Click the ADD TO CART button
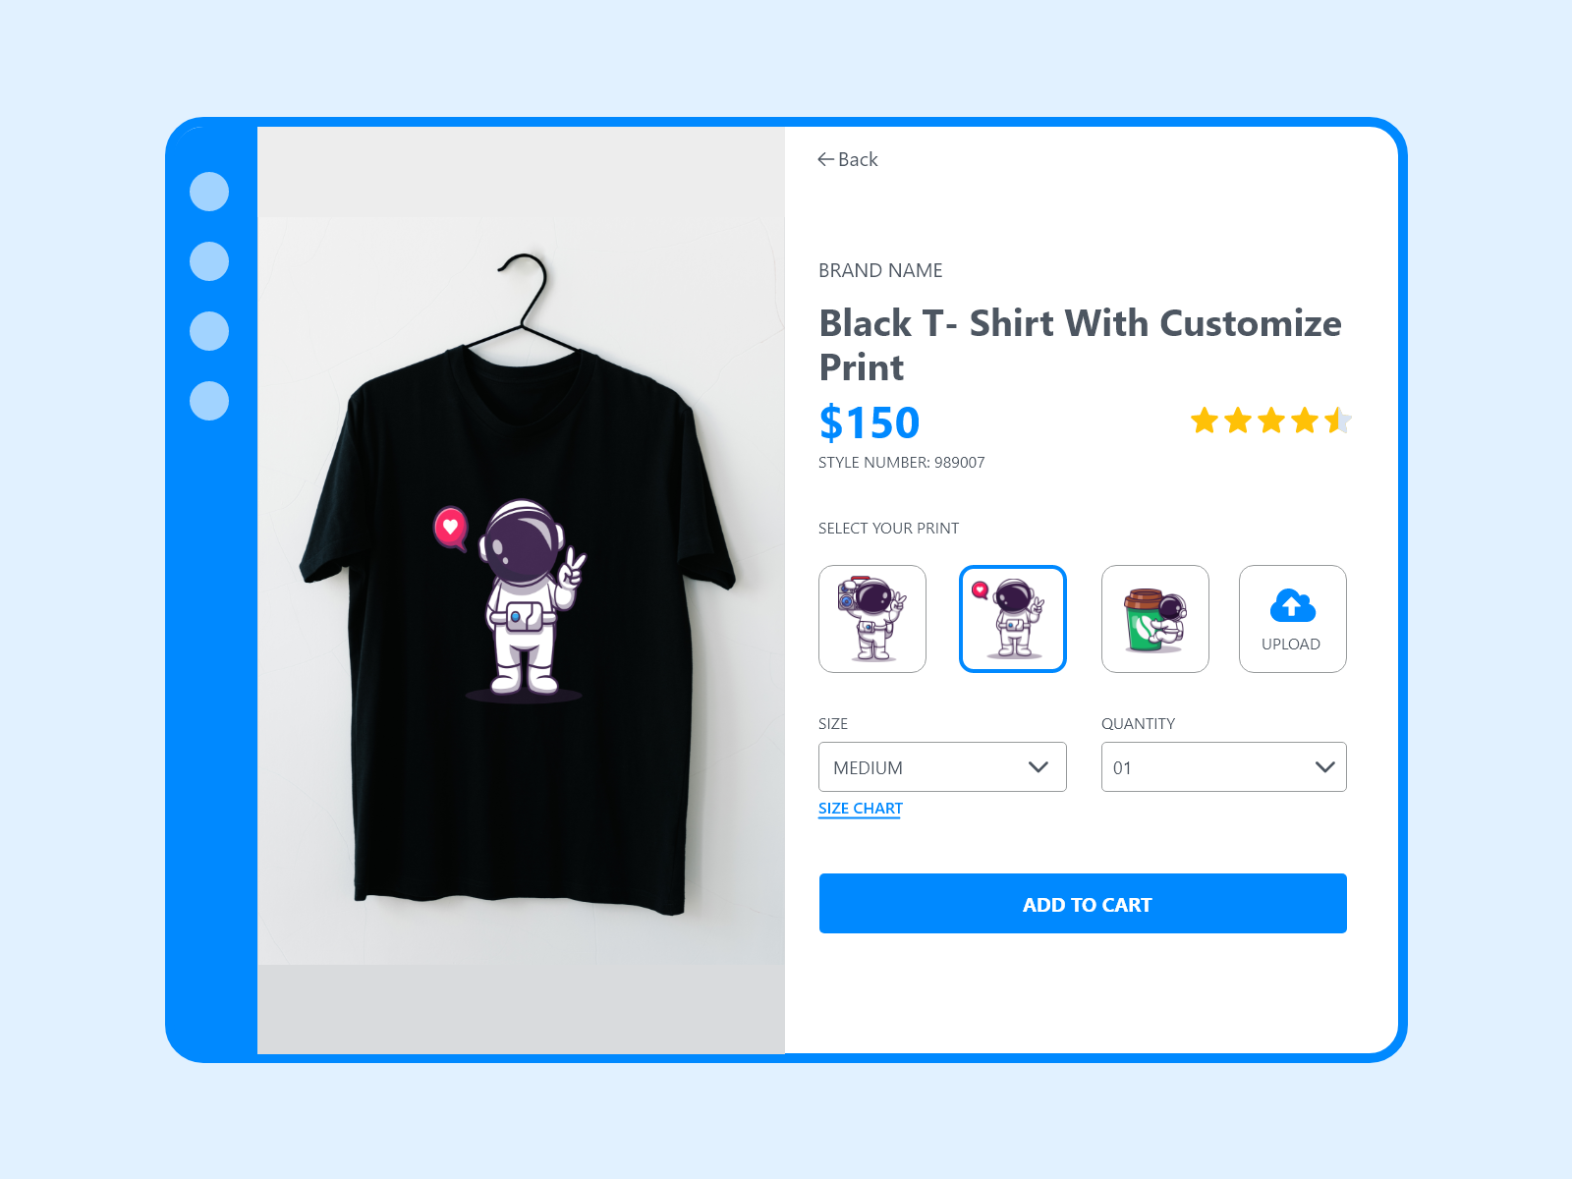The width and height of the screenshot is (1572, 1179). pyautogui.click(x=1083, y=904)
